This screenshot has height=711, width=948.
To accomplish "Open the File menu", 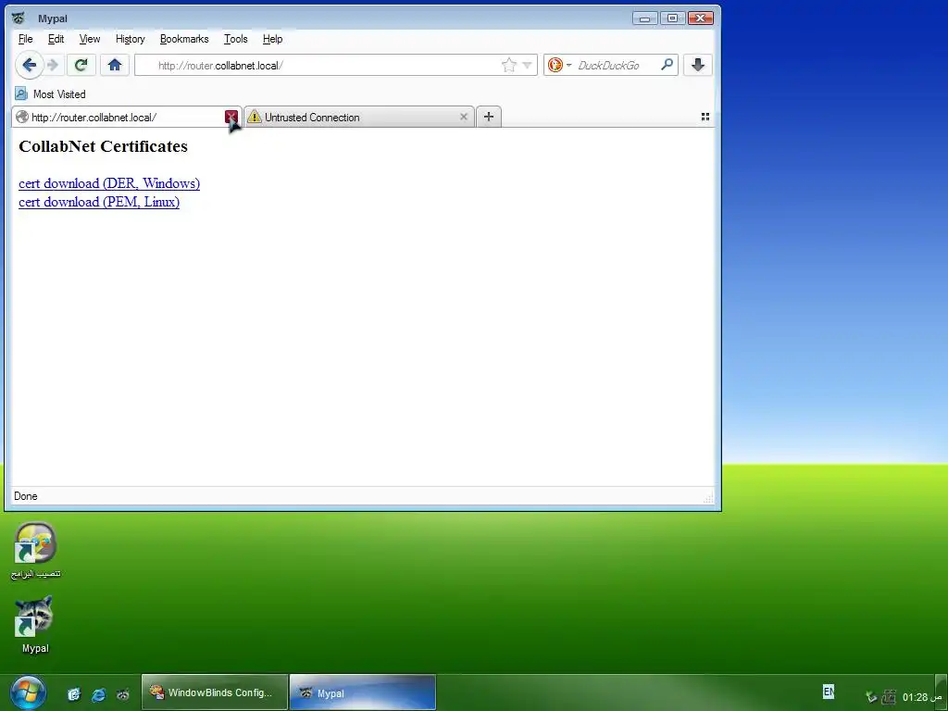I will tap(25, 39).
